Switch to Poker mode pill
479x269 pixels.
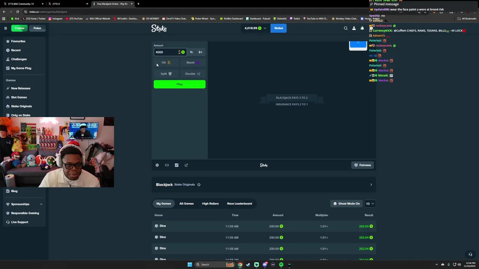tap(37, 28)
